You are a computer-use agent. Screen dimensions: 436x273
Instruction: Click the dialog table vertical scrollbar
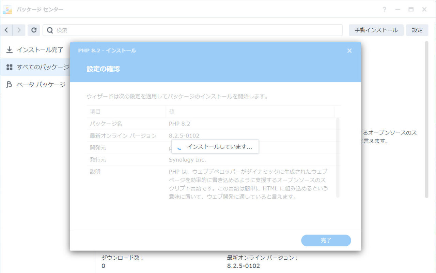[338, 158]
